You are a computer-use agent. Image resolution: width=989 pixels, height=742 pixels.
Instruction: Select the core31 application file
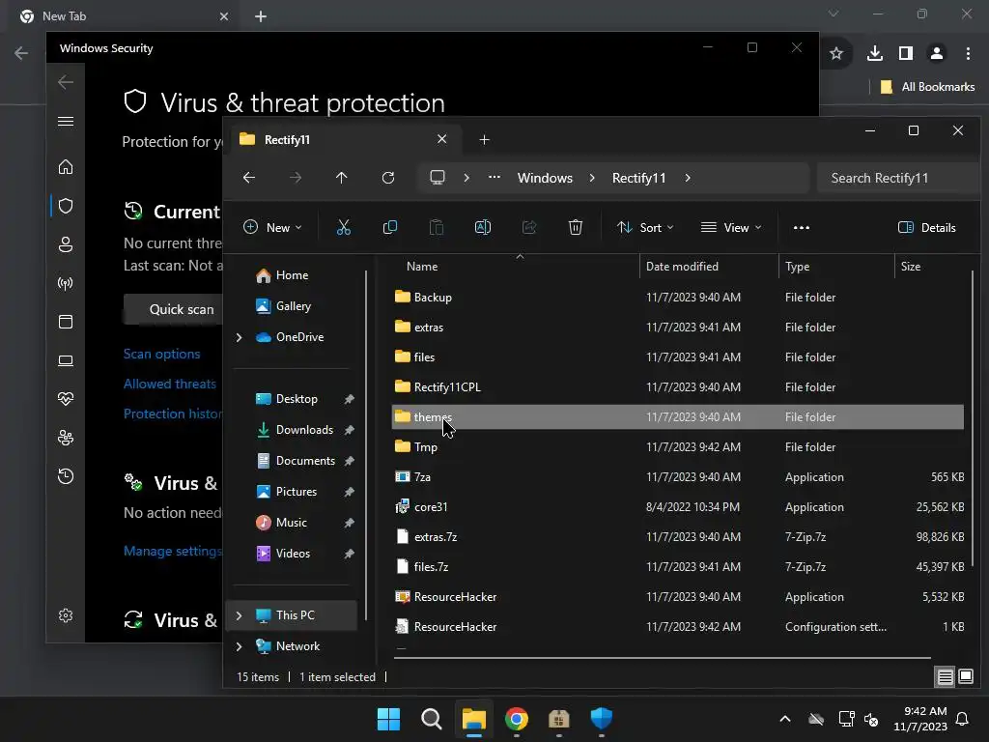point(677,507)
